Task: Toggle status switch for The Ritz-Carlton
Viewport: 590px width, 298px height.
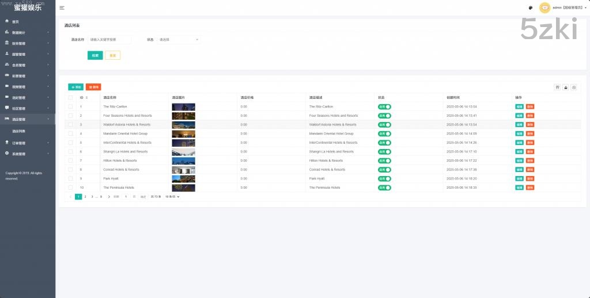Action: coord(384,107)
